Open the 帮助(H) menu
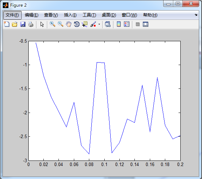This screenshot has height=179, width=202. pyautogui.click(x=150, y=15)
